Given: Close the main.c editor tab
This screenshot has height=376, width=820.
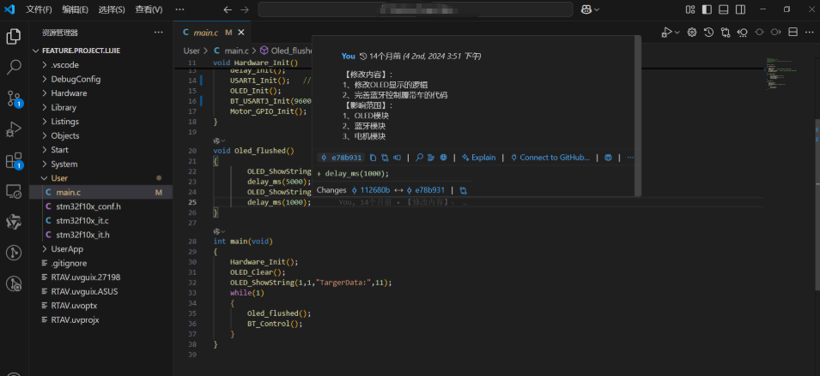Looking at the screenshot, I should pos(241,33).
